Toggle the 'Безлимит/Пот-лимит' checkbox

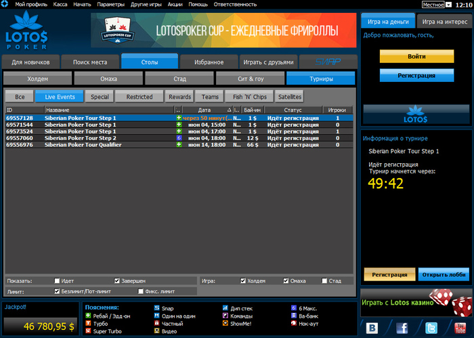57,291
